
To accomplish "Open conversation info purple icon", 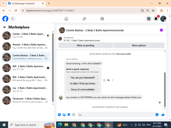I will pos(161,30).
